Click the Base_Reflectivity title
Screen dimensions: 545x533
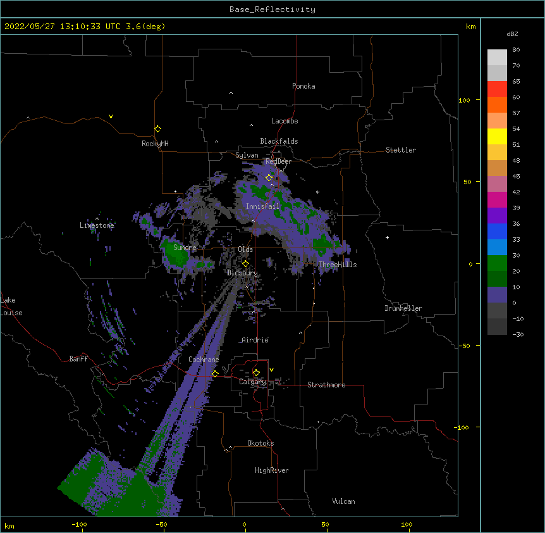click(272, 9)
